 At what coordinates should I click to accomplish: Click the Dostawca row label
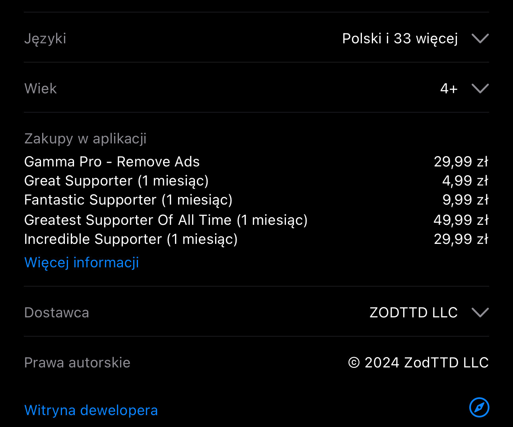[x=56, y=313]
